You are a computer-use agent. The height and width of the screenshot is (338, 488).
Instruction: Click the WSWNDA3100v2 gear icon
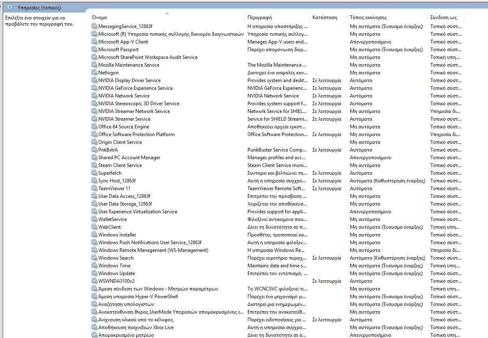click(x=94, y=281)
